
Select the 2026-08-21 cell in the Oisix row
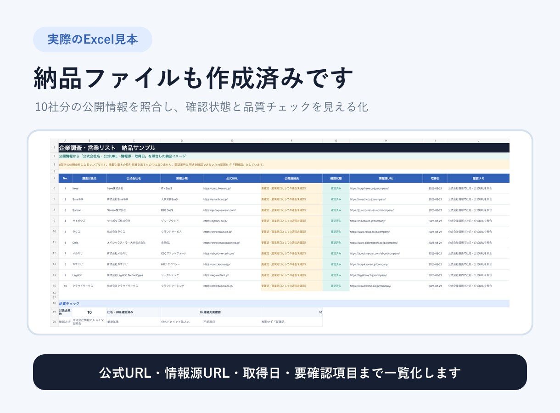point(435,242)
